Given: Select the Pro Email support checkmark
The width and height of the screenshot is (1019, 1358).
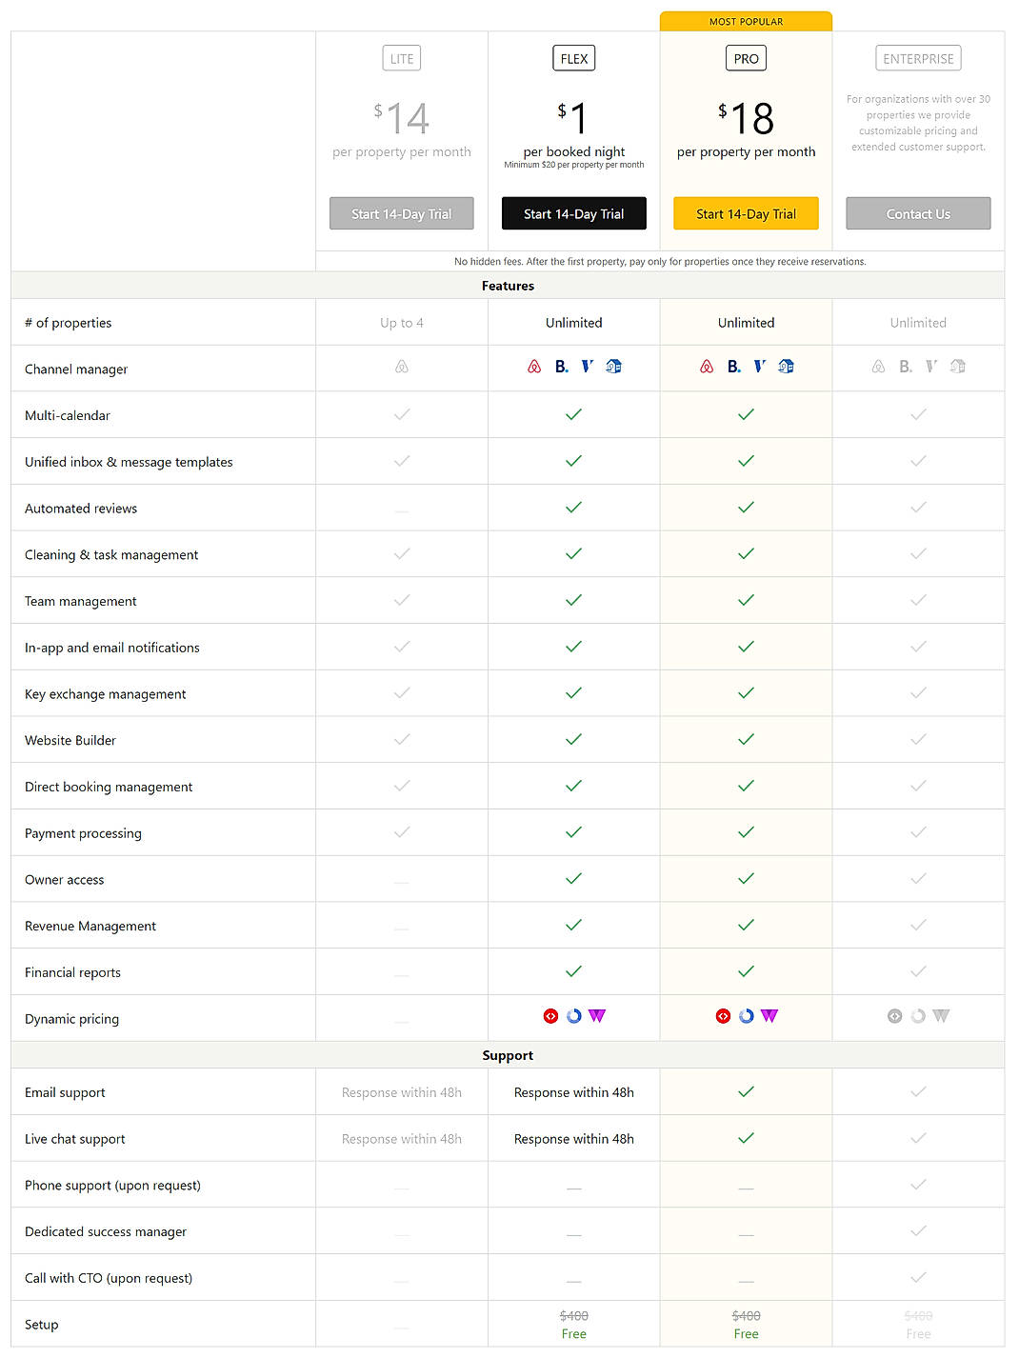Looking at the screenshot, I should [x=746, y=1091].
